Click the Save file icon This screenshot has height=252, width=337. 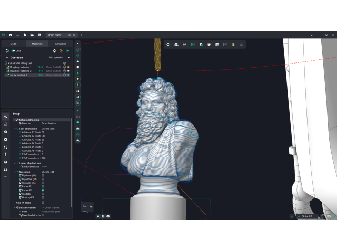[x=39, y=35]
